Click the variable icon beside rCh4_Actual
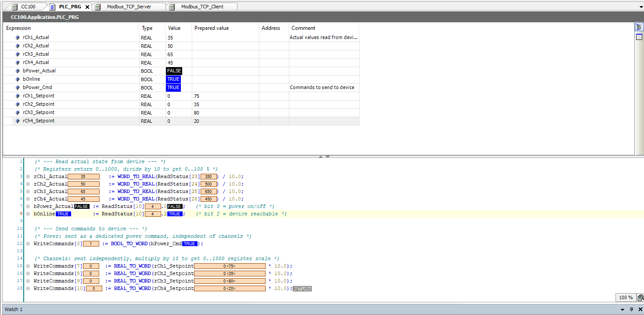The width and height of the screenshot is (644, 315). tap(18, 63)
